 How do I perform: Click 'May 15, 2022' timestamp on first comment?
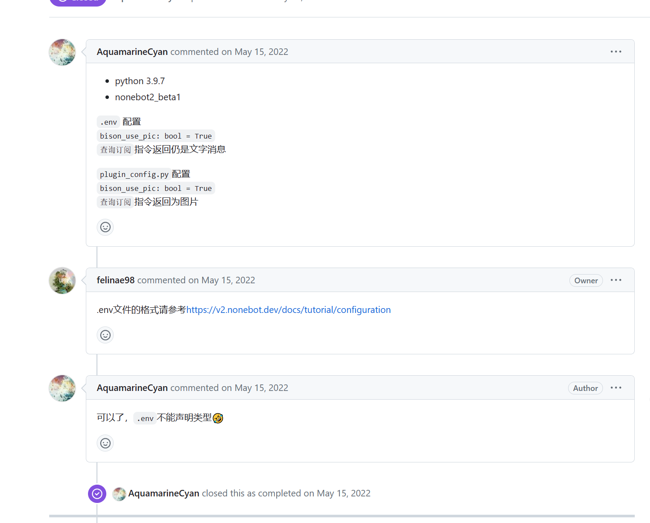(261, 52)
